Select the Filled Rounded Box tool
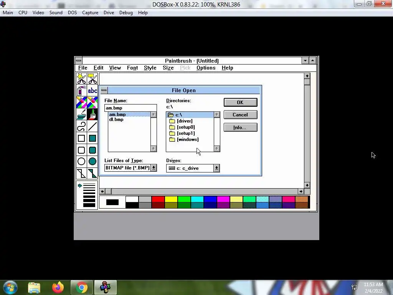 point(92,150)
